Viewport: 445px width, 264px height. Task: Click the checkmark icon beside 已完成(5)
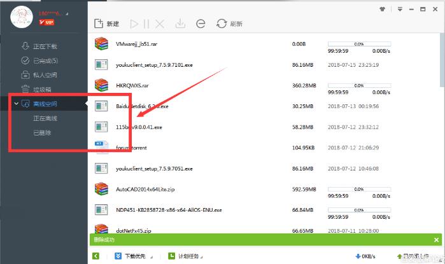pyautogui.click(x=25, y=60)
